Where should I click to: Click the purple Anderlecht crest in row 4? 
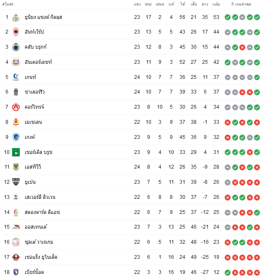point(16,62)
